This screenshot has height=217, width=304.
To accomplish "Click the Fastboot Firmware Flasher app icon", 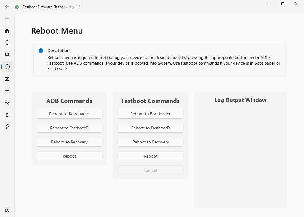I will (x=17, y=7).
